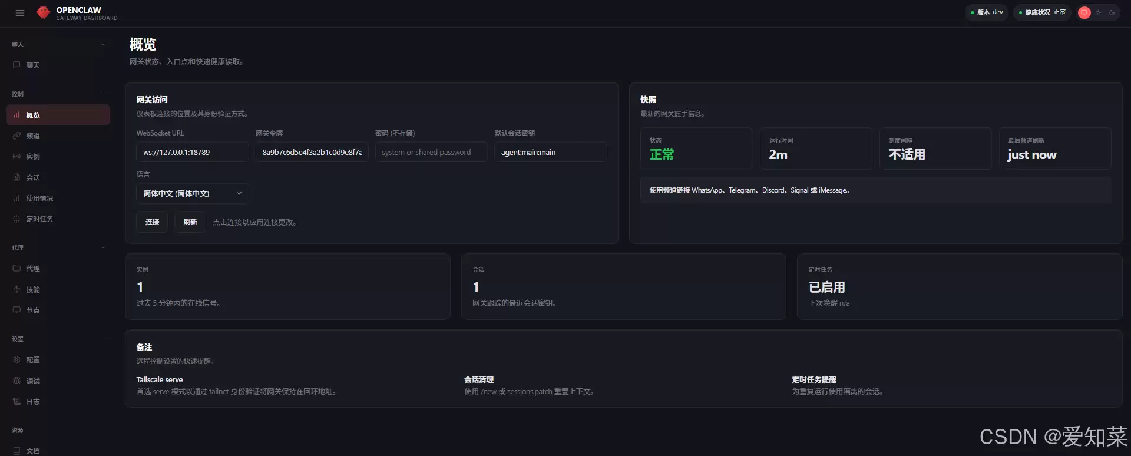Click the just now refresh tile
The image size is (1131, 456).
(1055, 148)
